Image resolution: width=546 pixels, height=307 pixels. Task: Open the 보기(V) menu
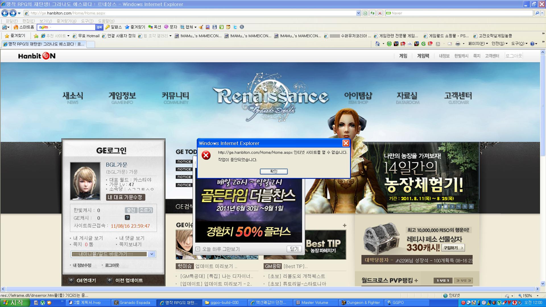[45, 21]
